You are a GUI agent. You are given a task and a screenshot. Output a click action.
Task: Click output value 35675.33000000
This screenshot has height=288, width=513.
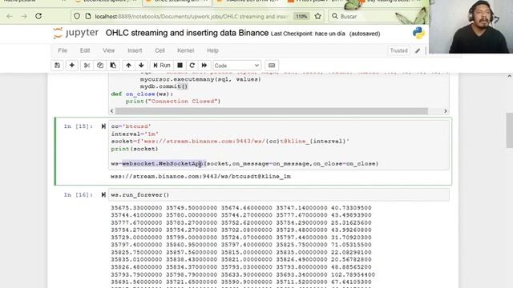(x=136, y=208)
